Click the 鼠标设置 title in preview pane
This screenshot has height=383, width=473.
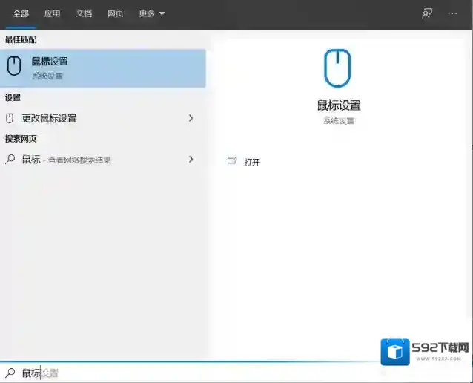pyautogui.click(x=338, y=105)
